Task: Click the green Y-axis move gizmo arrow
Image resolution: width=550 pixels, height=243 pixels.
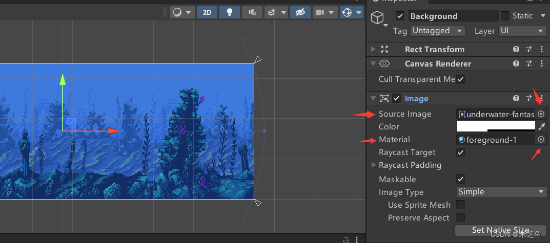Action: pyautogui.click(x=63, y=80)
